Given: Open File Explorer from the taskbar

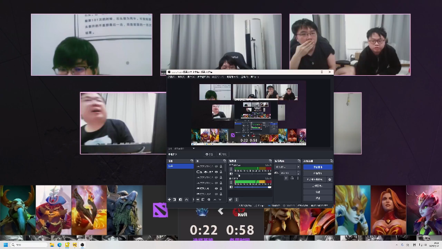Looking at the screenshot, I should point(51,245).
